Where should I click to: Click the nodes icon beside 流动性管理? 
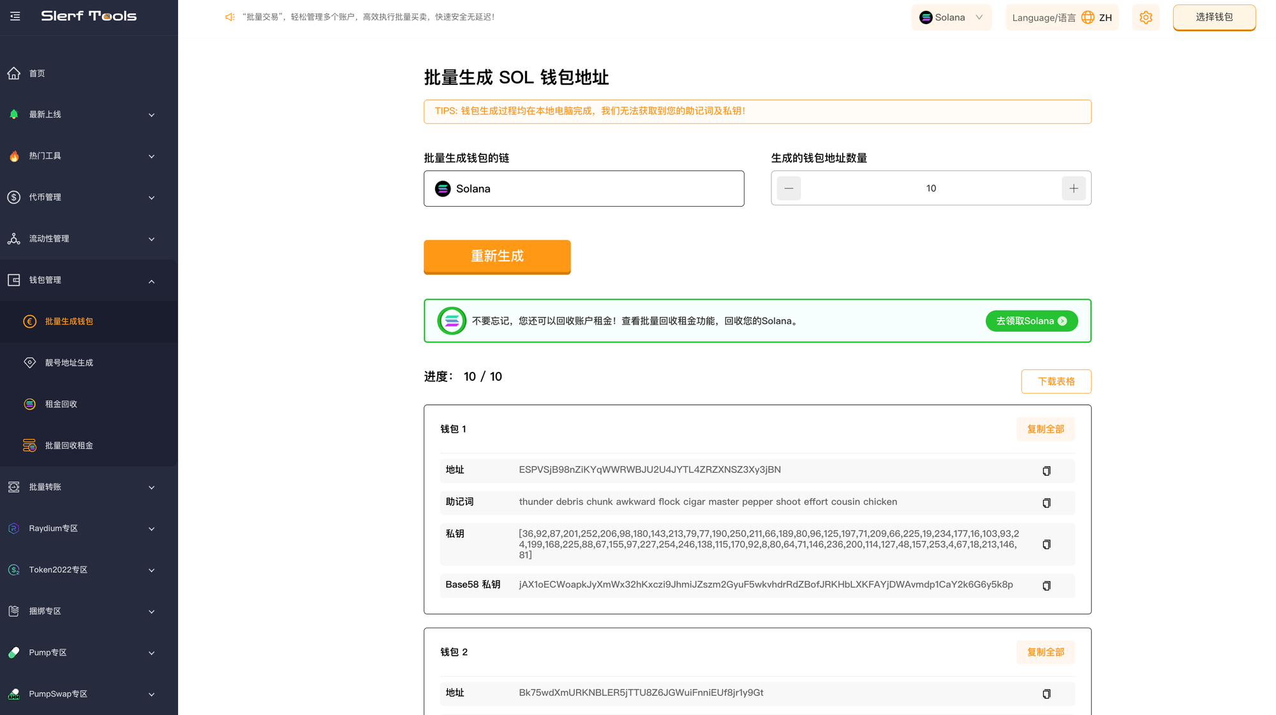tap(14, 239)
